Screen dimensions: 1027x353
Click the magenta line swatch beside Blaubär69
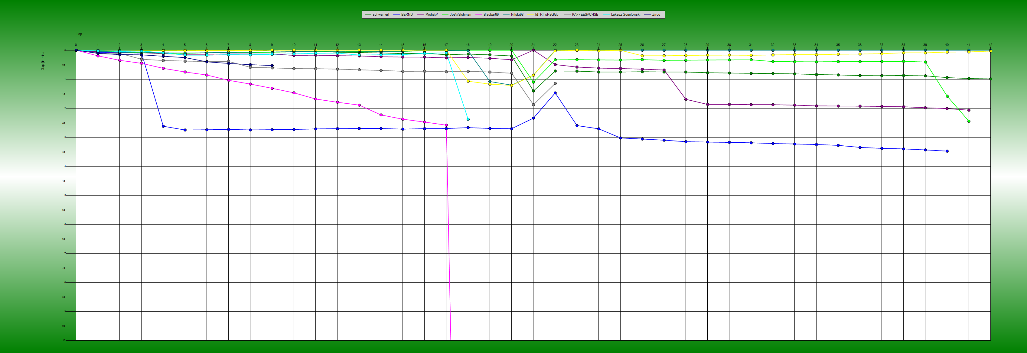[479, 15]
